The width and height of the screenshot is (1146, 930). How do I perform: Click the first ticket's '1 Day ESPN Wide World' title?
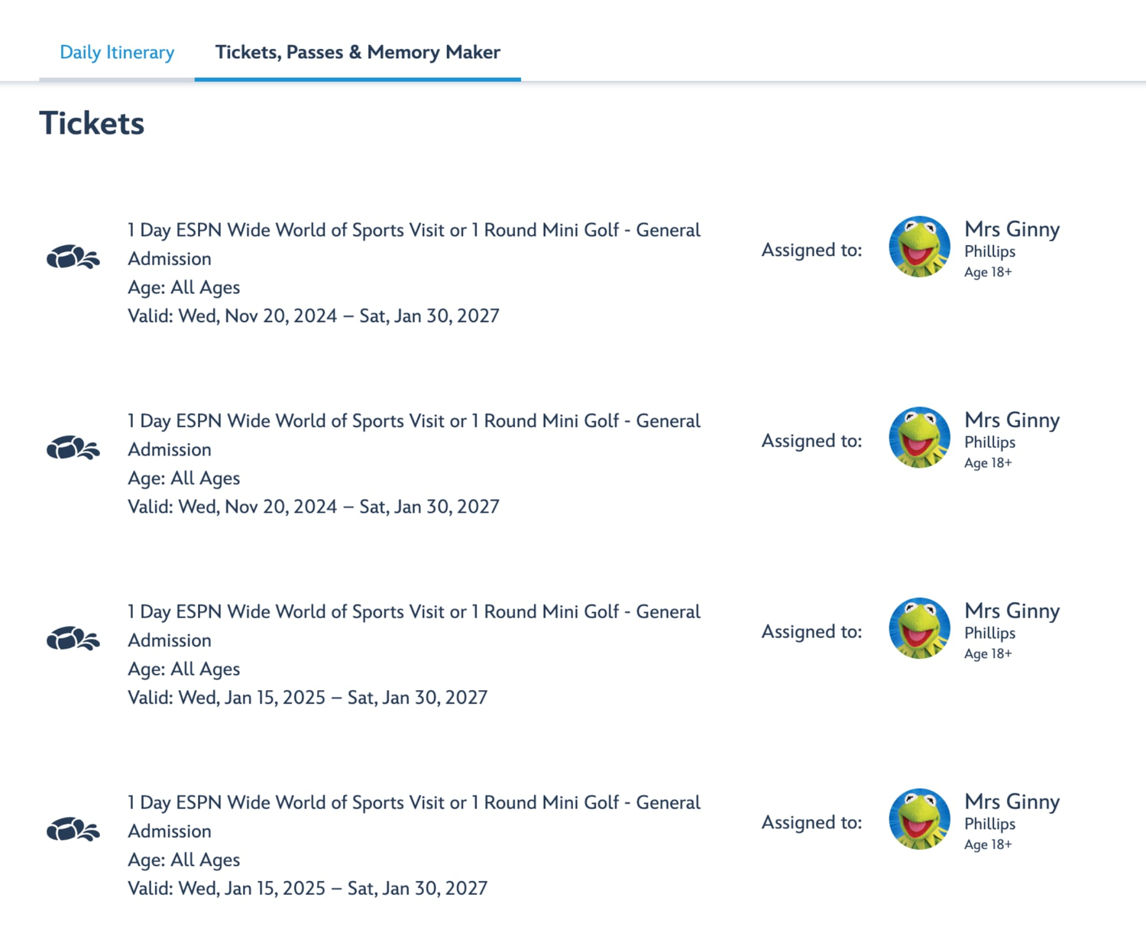coord(414,245)
